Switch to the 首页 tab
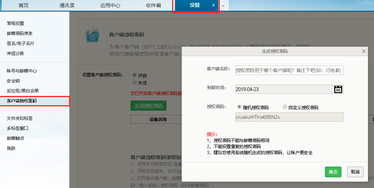 click(24, 5)
